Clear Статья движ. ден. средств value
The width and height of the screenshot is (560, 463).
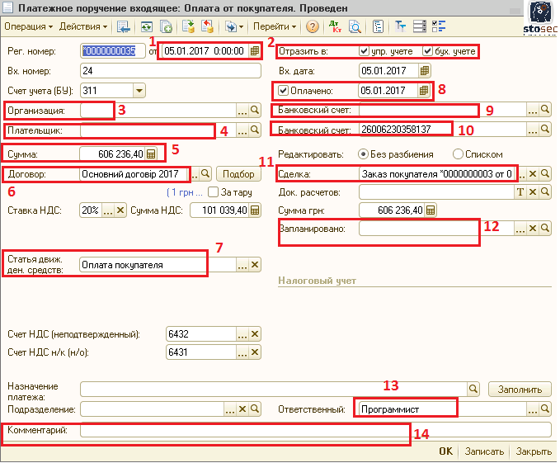pyautogui.click(x=255, y=265)
